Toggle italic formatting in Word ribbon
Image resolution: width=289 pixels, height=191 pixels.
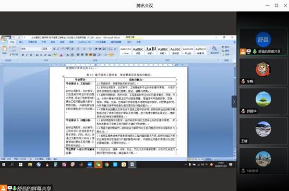(27, 55)
